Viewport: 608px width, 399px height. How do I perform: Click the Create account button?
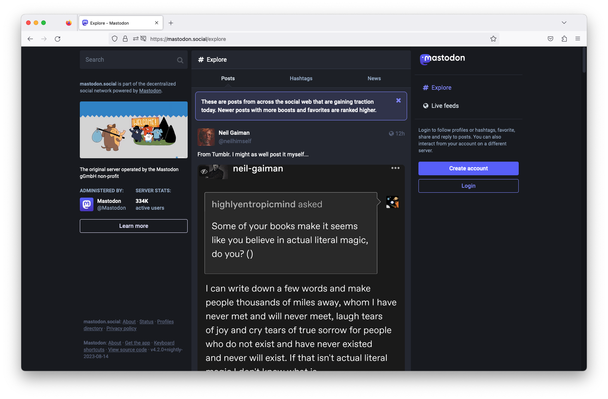point(468,168)
